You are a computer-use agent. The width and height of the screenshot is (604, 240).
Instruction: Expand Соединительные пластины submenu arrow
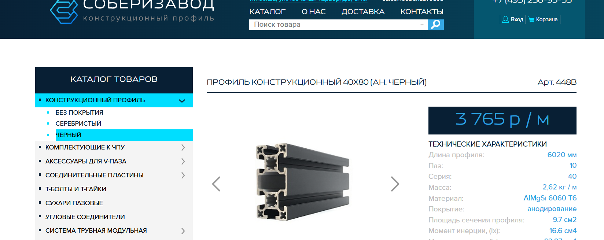click(x=183, y=175)
